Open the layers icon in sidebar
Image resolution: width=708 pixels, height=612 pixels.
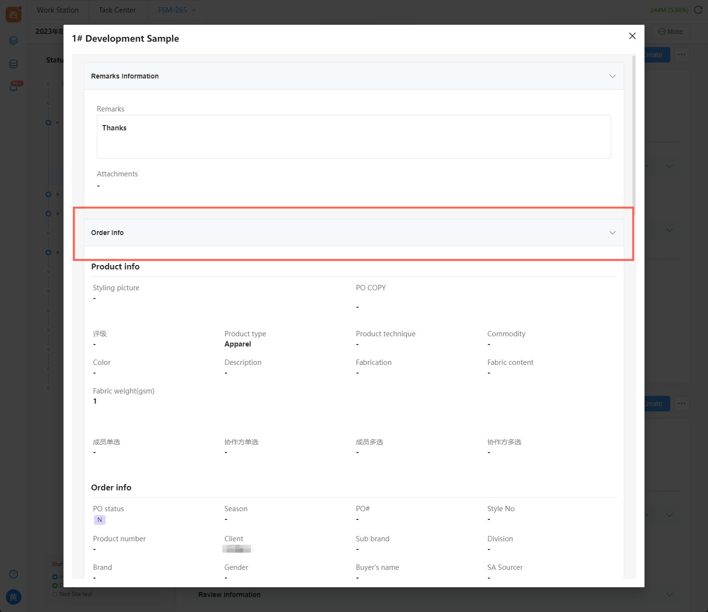point(14,41)
